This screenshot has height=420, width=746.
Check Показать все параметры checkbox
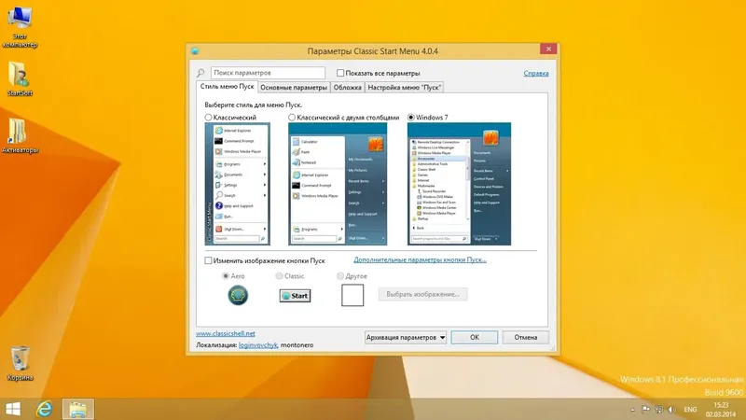(340, 73)
